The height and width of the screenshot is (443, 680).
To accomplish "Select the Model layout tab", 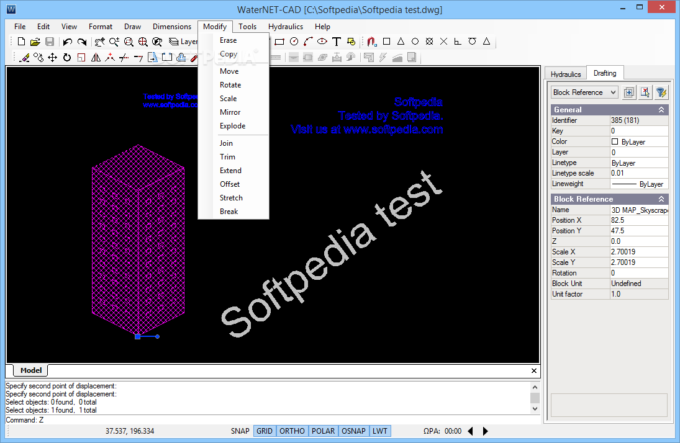I will [31, 370].
